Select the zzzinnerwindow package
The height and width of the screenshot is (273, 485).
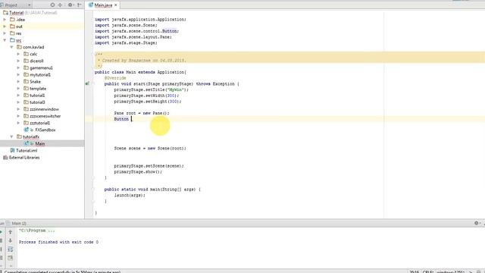tap(44, 109)
